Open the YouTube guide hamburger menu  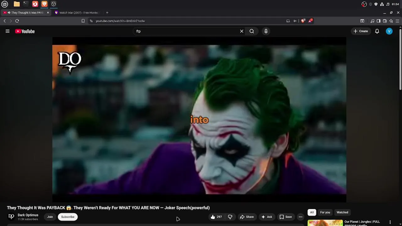[8, 31]
